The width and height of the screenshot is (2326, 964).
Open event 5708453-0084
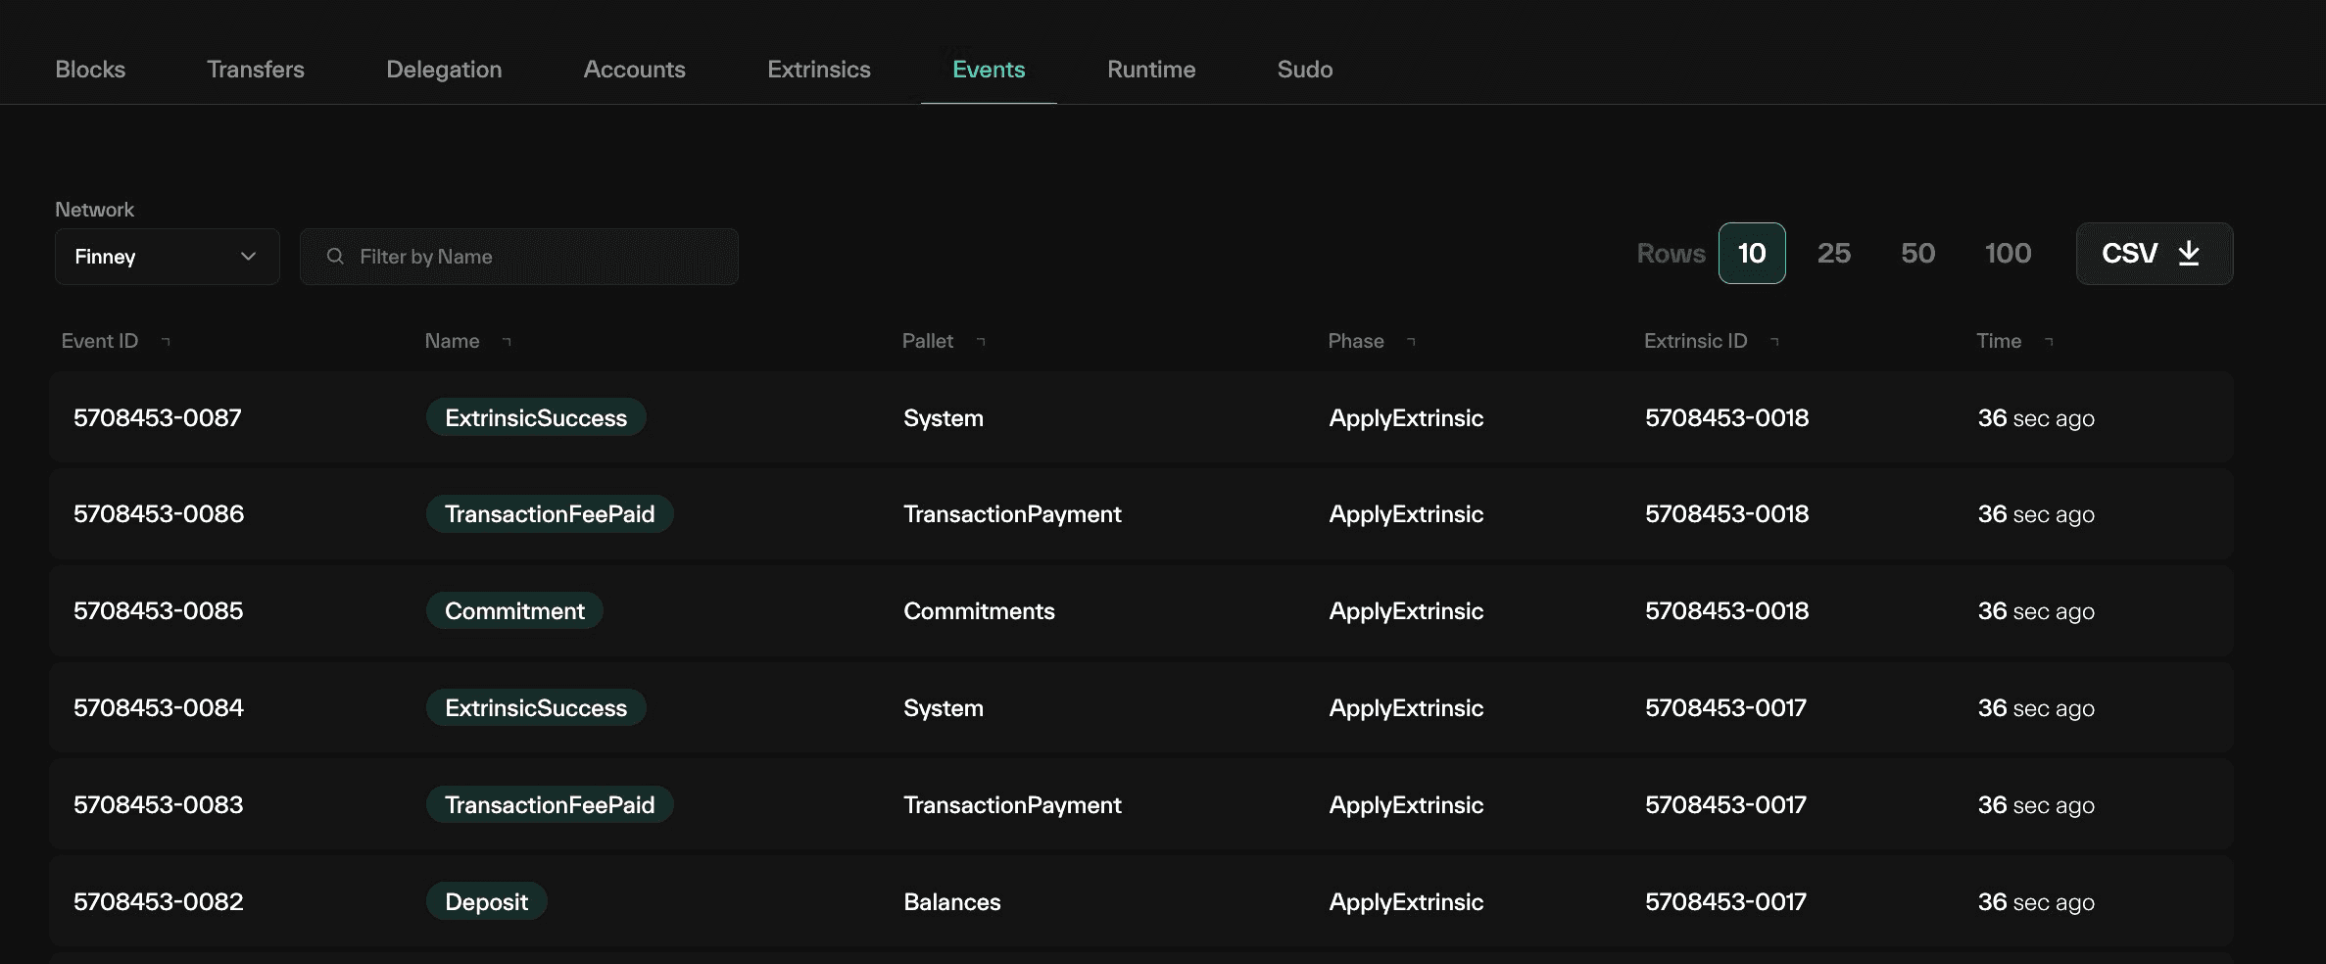coord(159,707)
